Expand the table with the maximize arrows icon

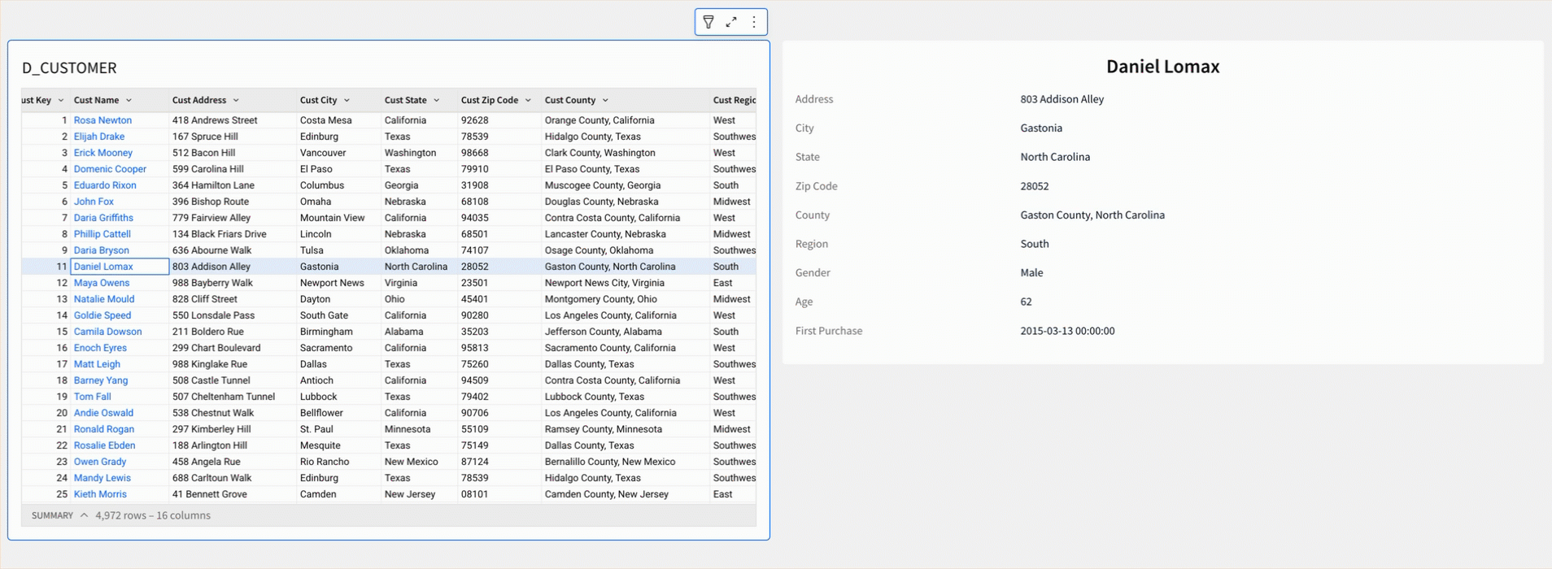731,22
